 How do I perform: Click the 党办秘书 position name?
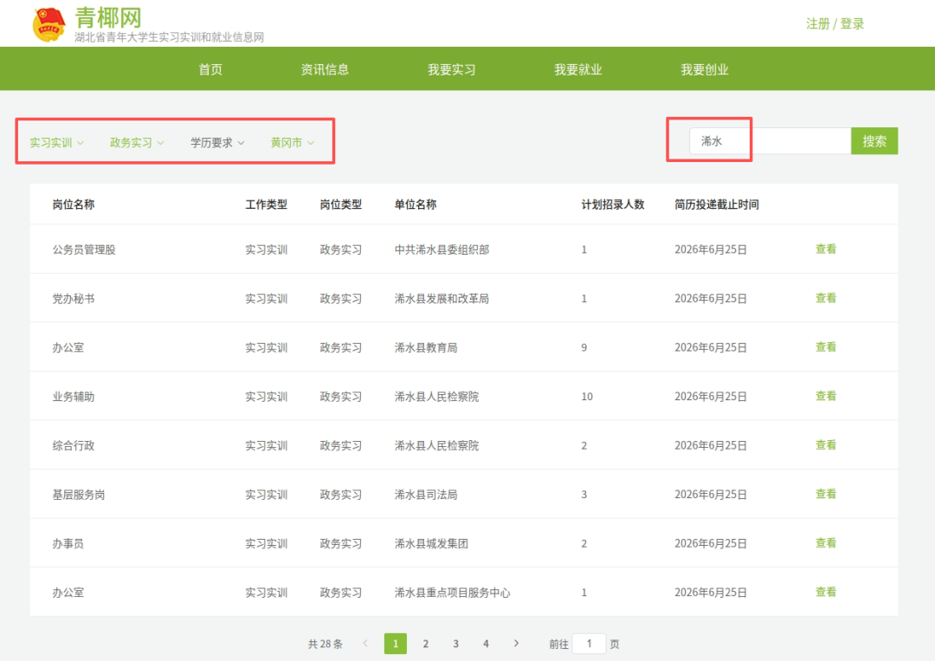(x=74, y=298)
